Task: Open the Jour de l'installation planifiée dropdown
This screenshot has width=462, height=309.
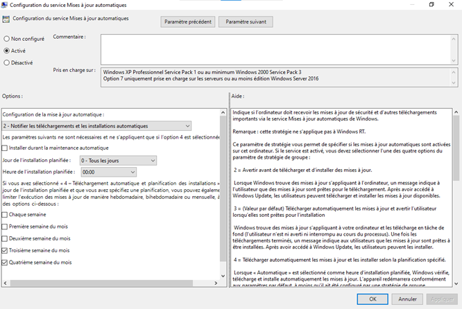Action: point(118,160)
